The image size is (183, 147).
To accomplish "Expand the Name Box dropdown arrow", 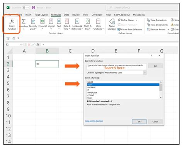I will tap(21, 45).
